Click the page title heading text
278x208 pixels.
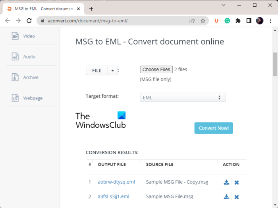click(150, 41)
